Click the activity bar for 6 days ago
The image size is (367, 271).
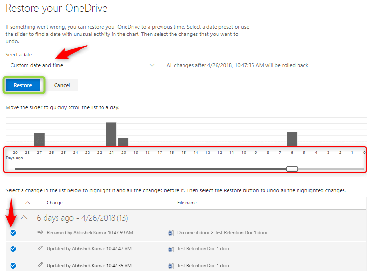pos(292,140)
